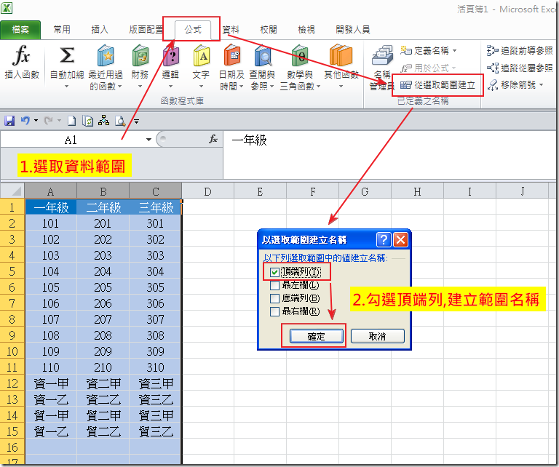559x467 pixels.
Task: Check the Right column (最右欄) checkbox
Action: point(274,311)
